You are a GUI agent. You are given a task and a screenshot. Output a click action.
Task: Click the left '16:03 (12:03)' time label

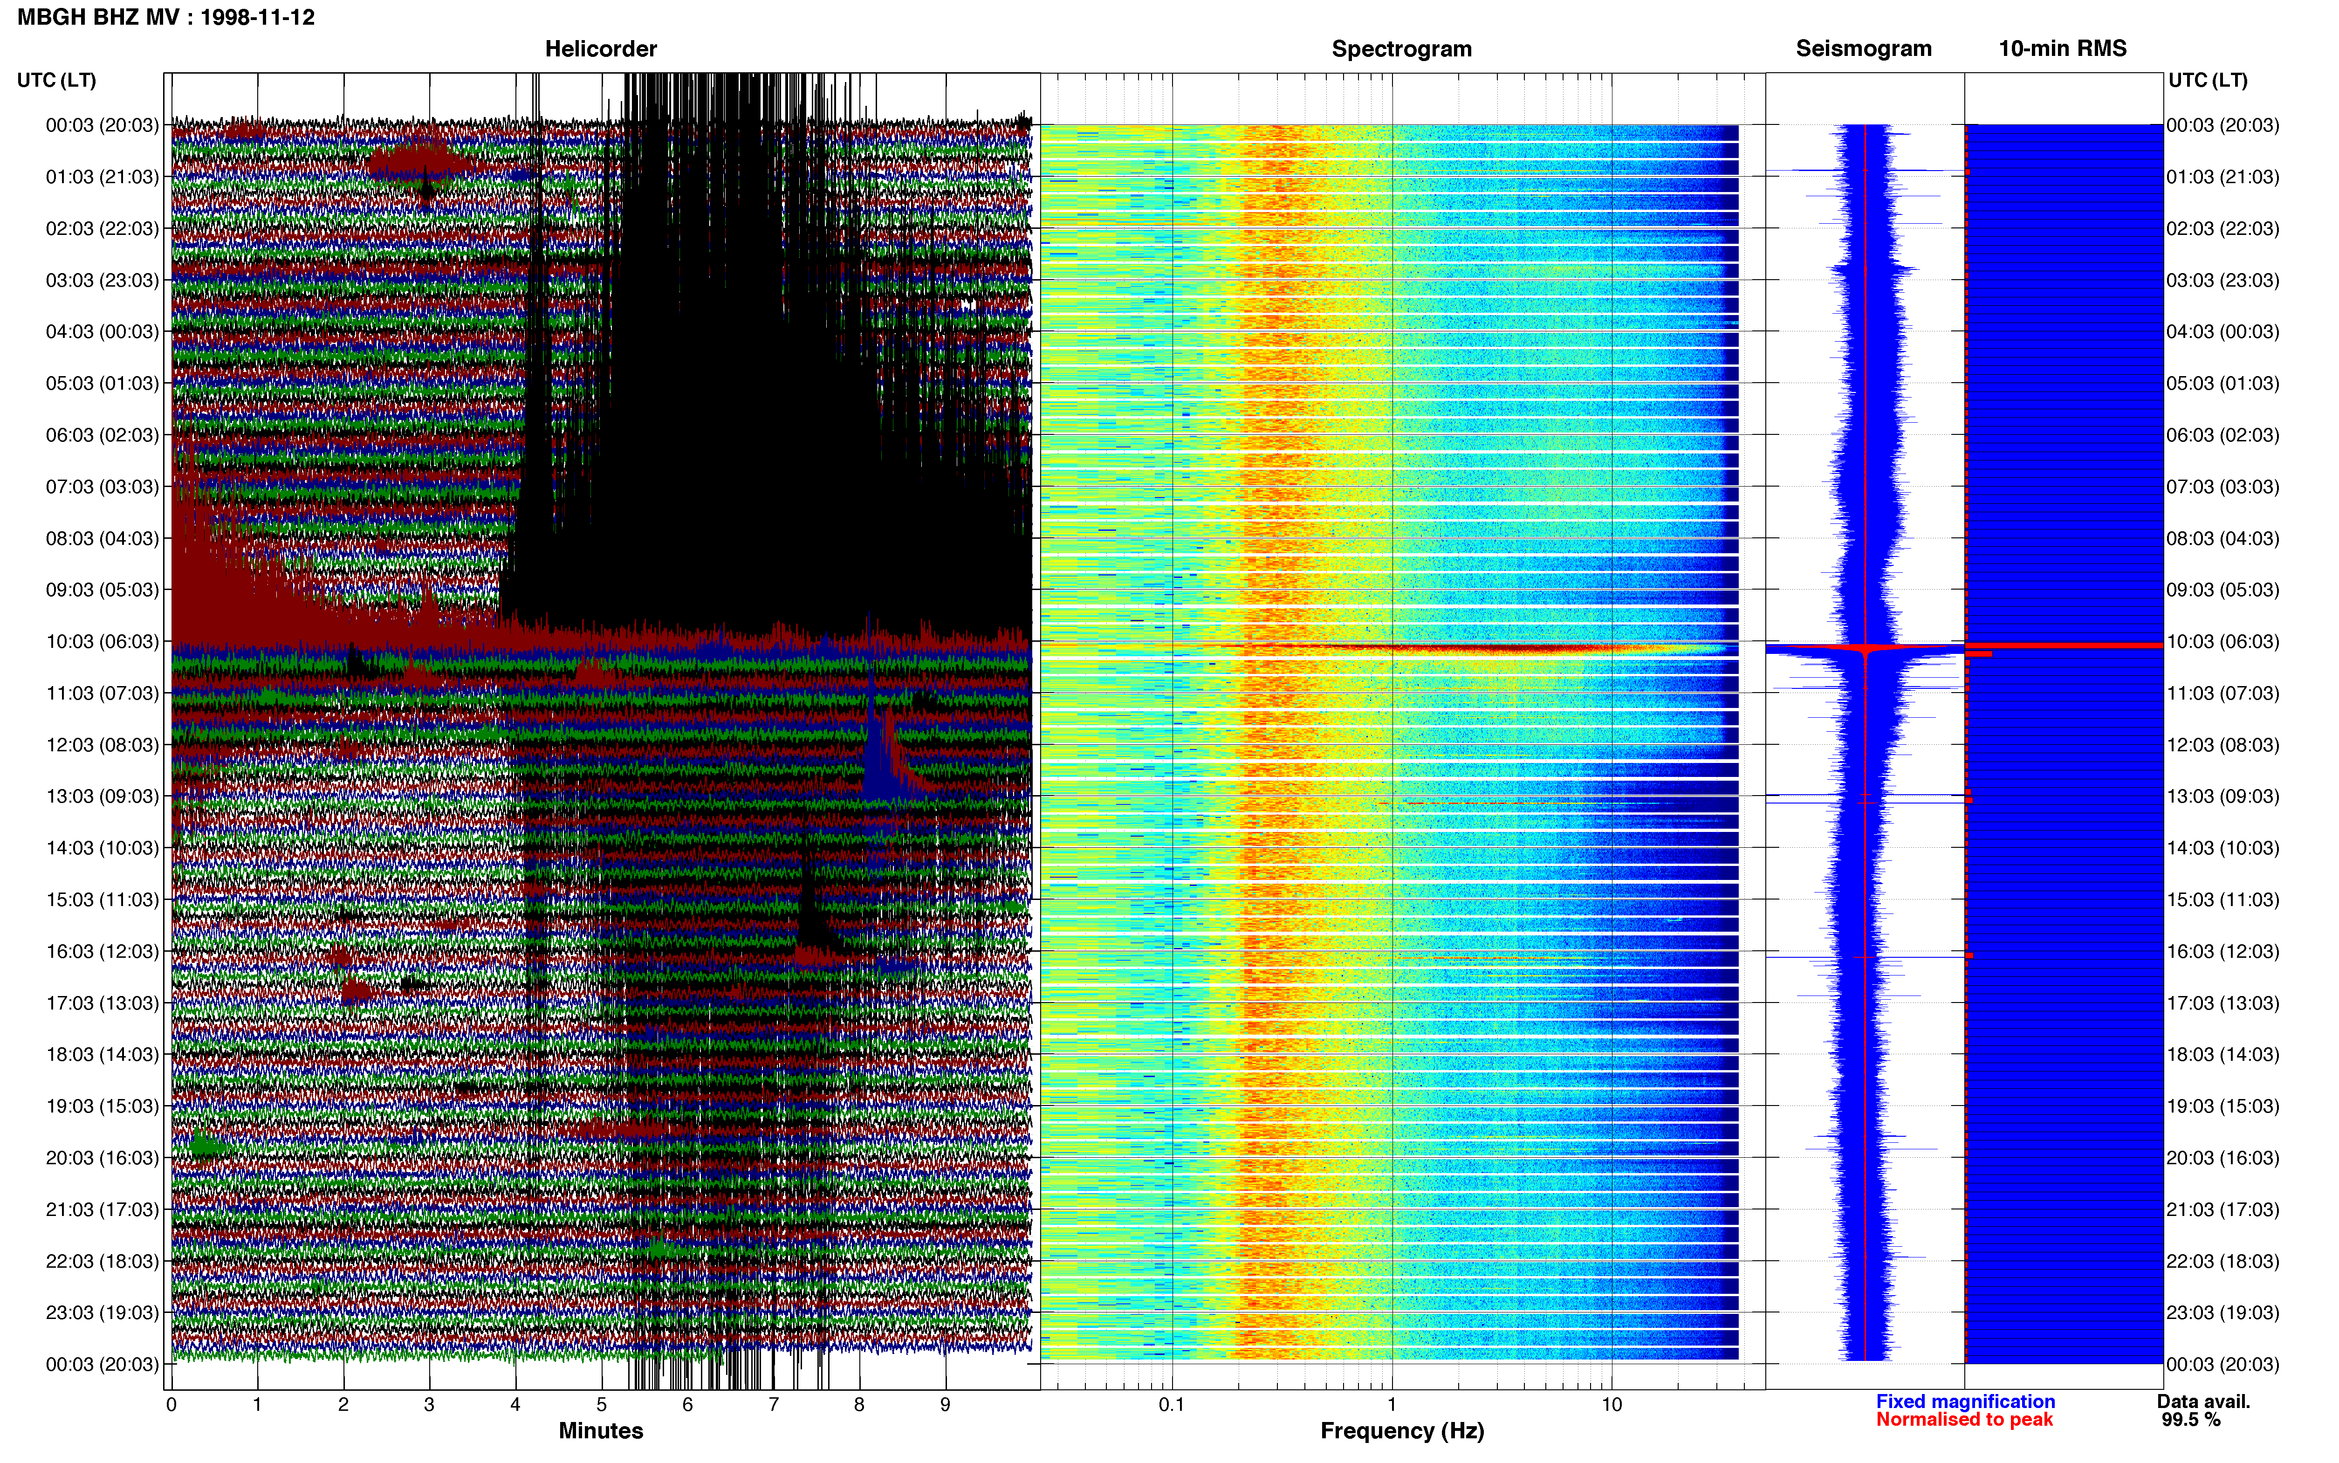(x=103, y=951)
